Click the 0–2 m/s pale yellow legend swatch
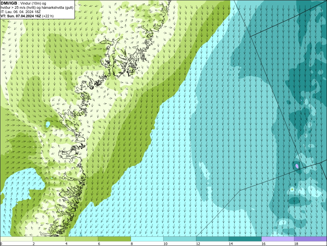This screenshot has height=246, width=327. pyautogui.click(x=16, y=239)
